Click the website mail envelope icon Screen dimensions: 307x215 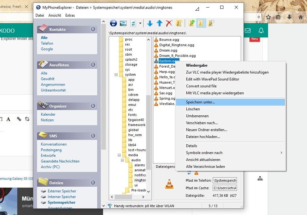[x=248, y=30]
